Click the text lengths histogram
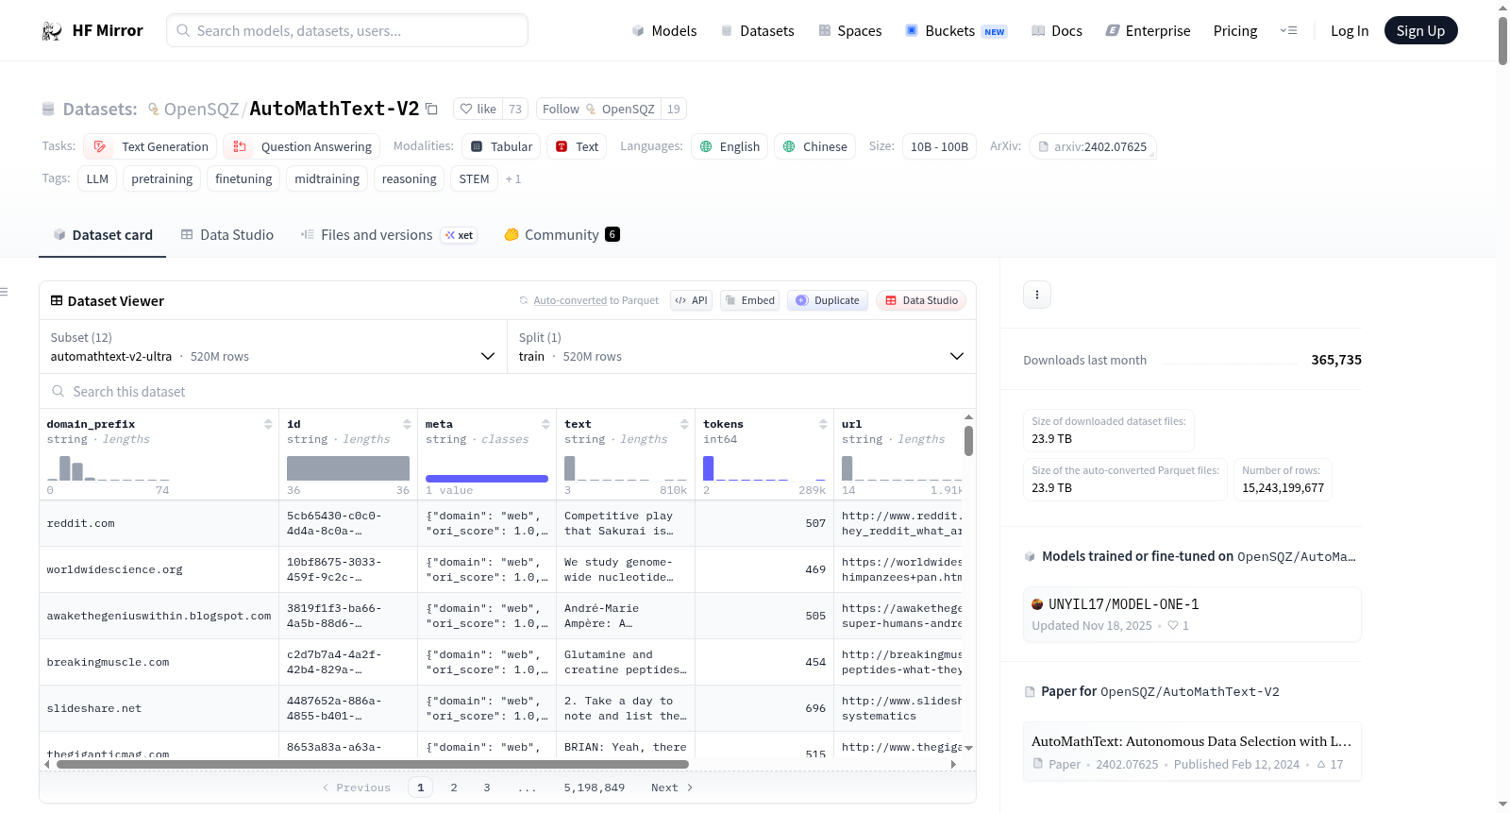 (x=626, y=467)
